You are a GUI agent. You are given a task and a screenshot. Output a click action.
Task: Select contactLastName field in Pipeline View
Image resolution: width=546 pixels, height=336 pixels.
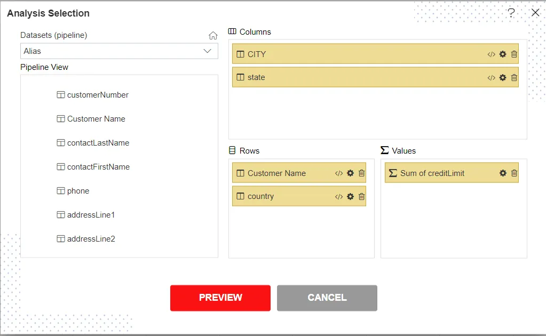[98, 143]
